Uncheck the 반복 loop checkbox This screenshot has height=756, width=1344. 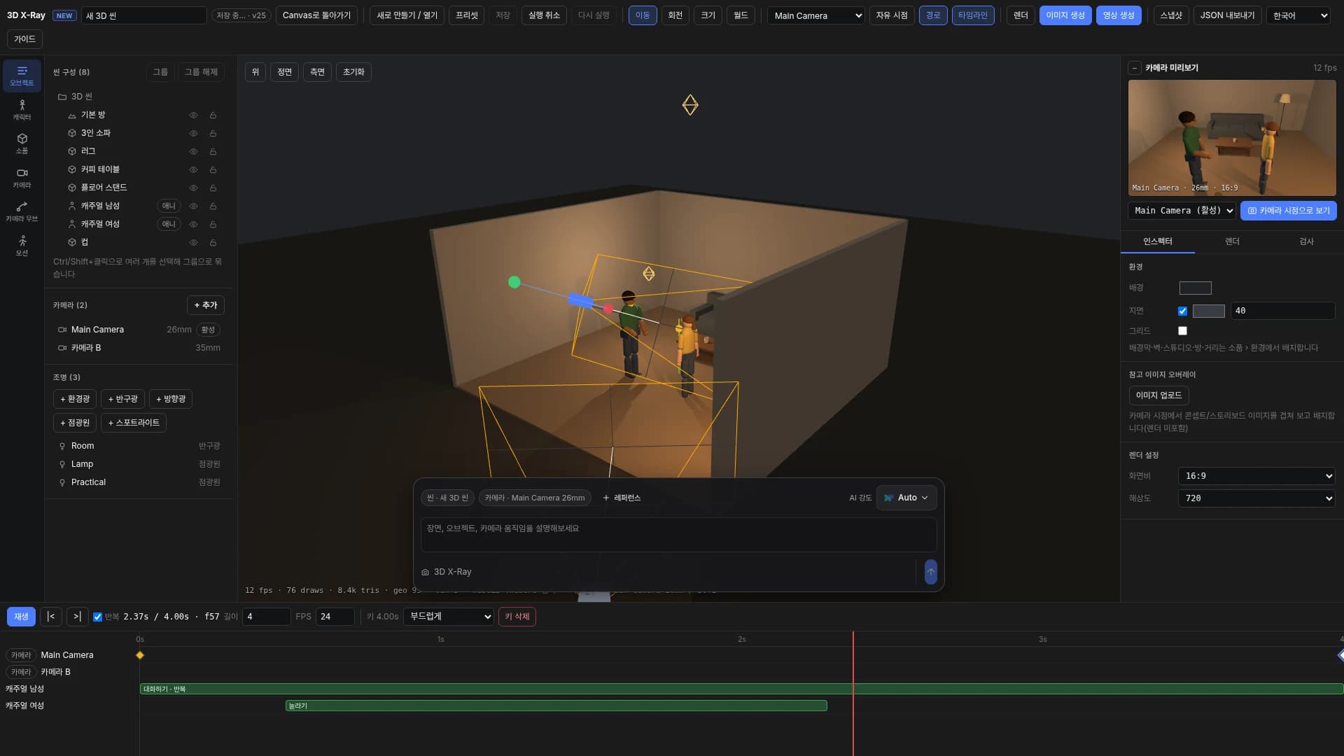tap(97, 617)
